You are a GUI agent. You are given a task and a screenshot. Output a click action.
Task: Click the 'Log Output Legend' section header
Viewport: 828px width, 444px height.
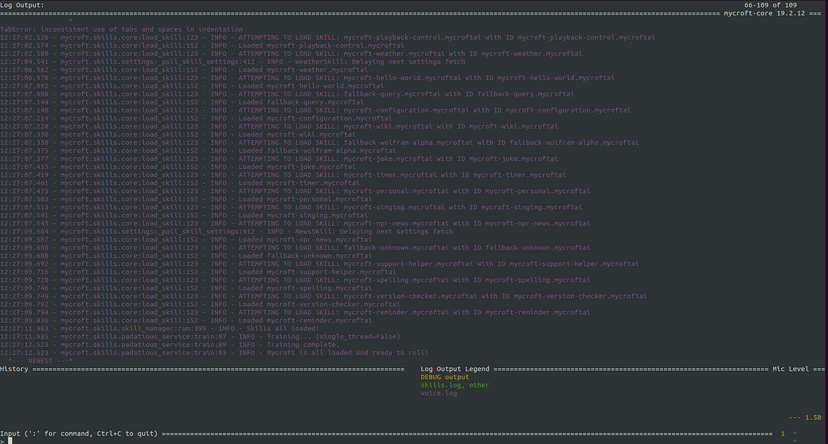(455, 369)
